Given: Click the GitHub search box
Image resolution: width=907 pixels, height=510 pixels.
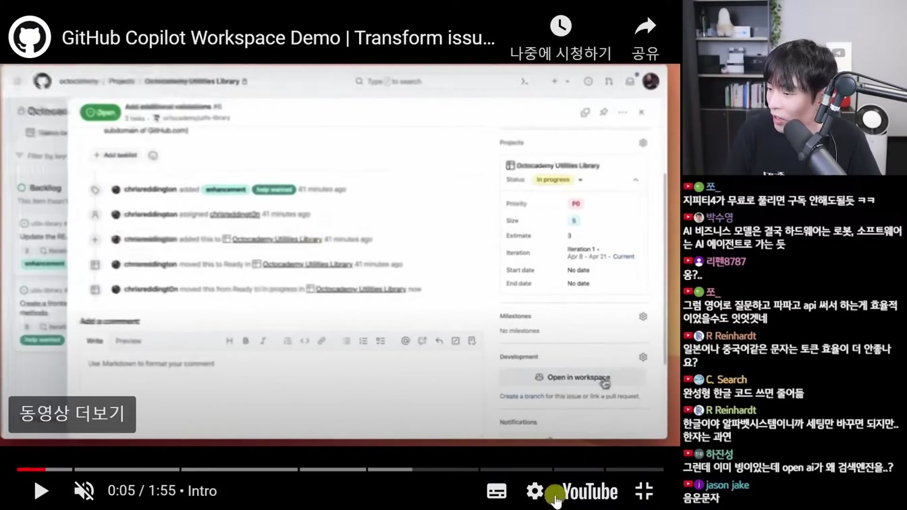Looking at the screenshot, I should [429, 81].
